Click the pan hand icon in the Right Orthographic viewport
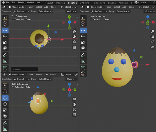Screen dimensions: 156x132 (74, 104)
